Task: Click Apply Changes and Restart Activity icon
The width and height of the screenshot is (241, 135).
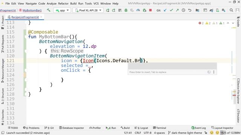Action: 114,10
